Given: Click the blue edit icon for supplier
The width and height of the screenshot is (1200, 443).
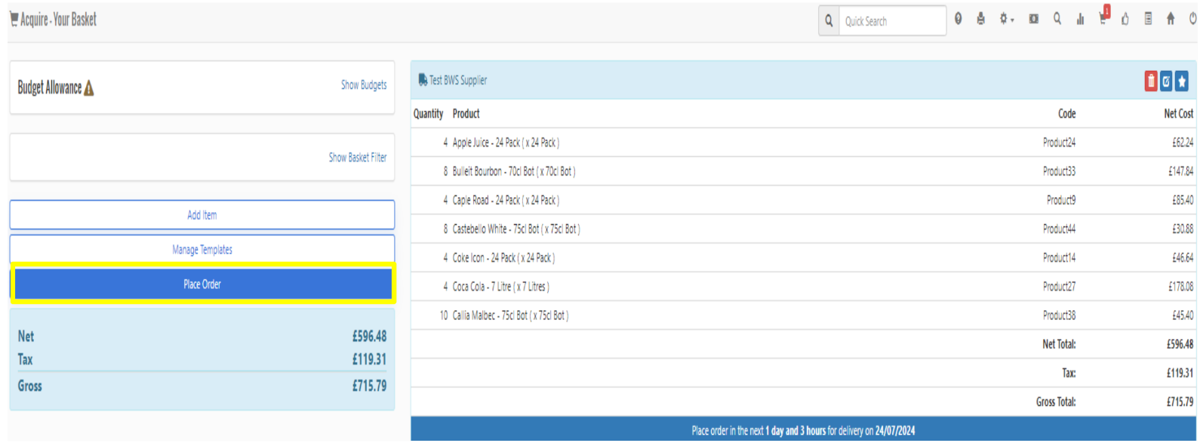Looking at the screenshot, I should pos(1166,81).
